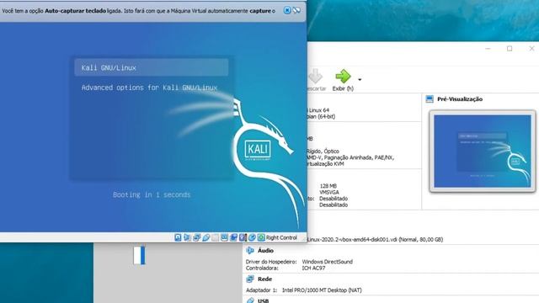This screenshot has height=303, width=539.
Task: Select Advanced options for Kali GNU/Linux
Action: click(149, 88)
